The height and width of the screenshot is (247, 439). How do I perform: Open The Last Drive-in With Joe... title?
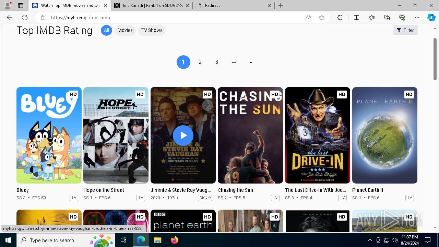pos(316,190)
